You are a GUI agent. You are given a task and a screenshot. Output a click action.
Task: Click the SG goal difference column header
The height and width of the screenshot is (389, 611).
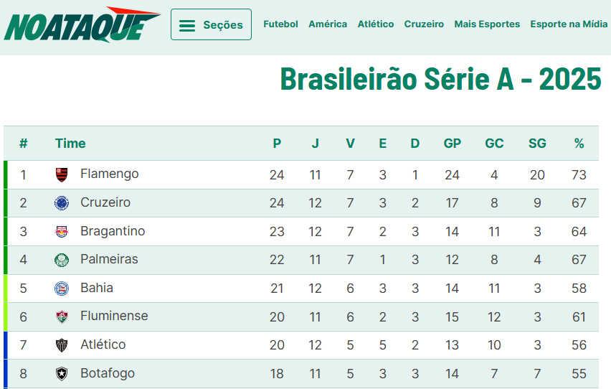click(537, 144)
